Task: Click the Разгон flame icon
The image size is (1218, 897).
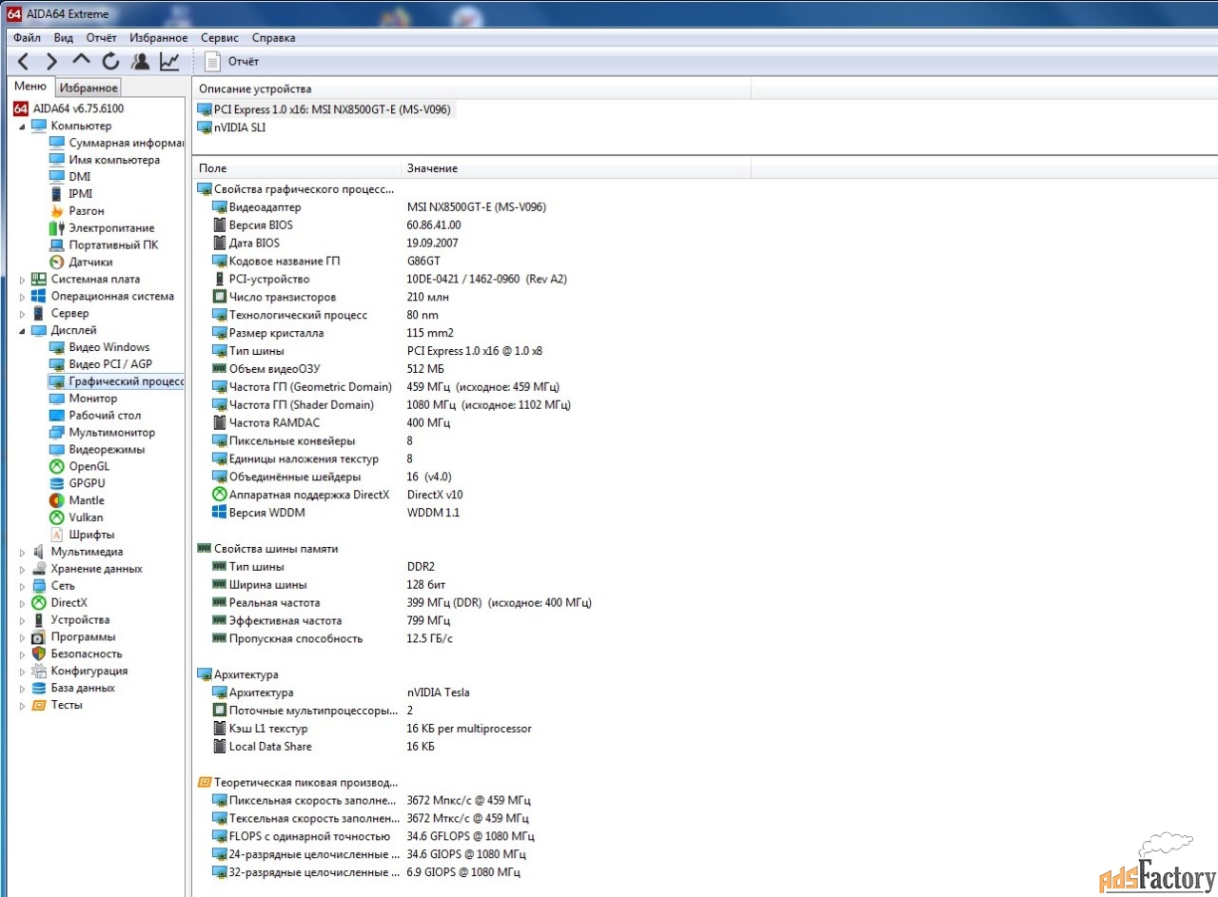Action: click(x=57, y=211)
